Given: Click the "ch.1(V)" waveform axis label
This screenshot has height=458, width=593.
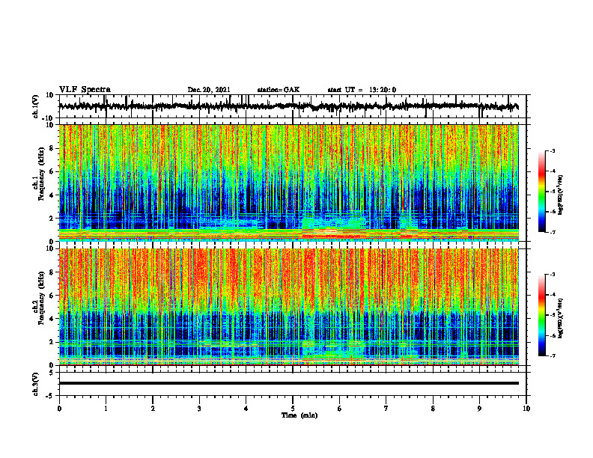Looking at the screenshot, I should (36, 107).
